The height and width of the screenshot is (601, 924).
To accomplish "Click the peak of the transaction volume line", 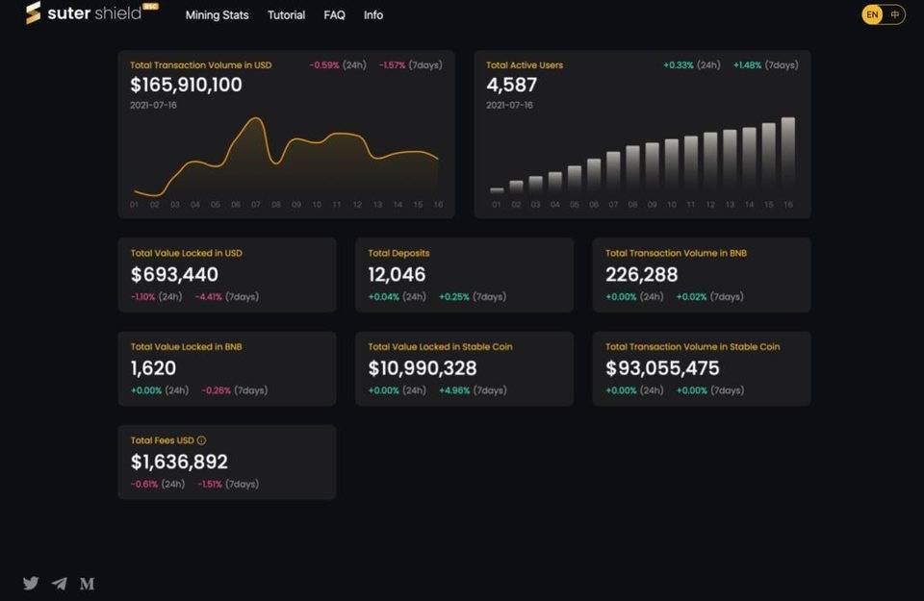I will tap(256, 119).
